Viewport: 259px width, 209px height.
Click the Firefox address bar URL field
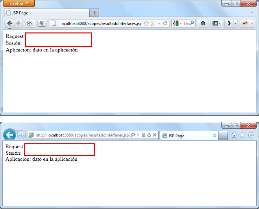tap(99, 23)
